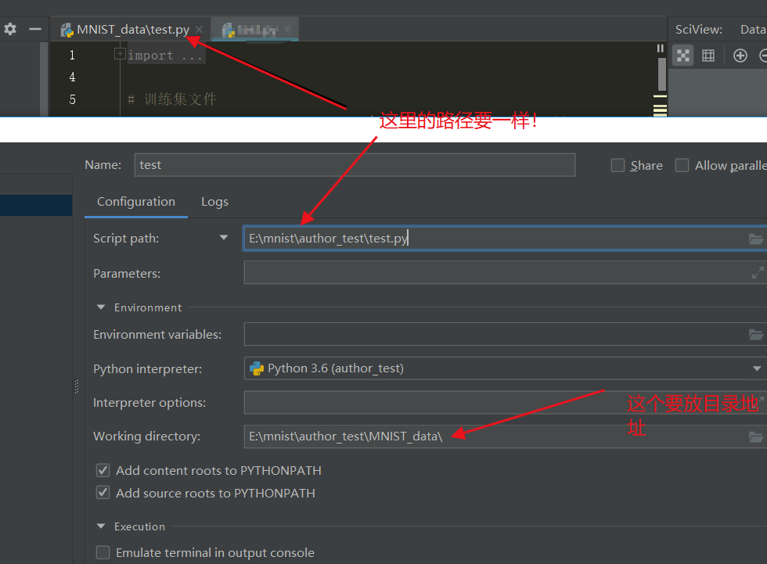Image resolution: width=767 pixels, height=564 pixels.
Task: Open the settings gear icon
Action: (10, 28)
